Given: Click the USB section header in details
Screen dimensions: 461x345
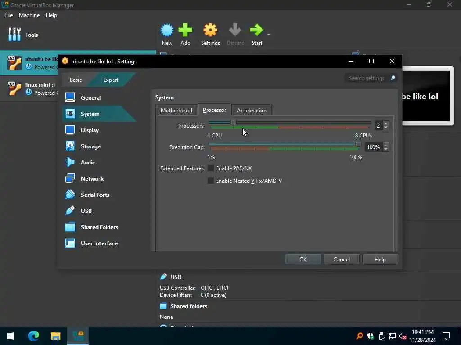Looking at the screenshot, I should tap(176, 277).
